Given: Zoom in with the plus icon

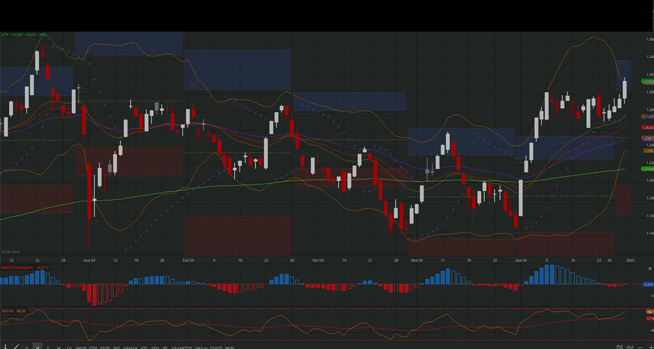Looking at the screenshot, I should [651, 347].
